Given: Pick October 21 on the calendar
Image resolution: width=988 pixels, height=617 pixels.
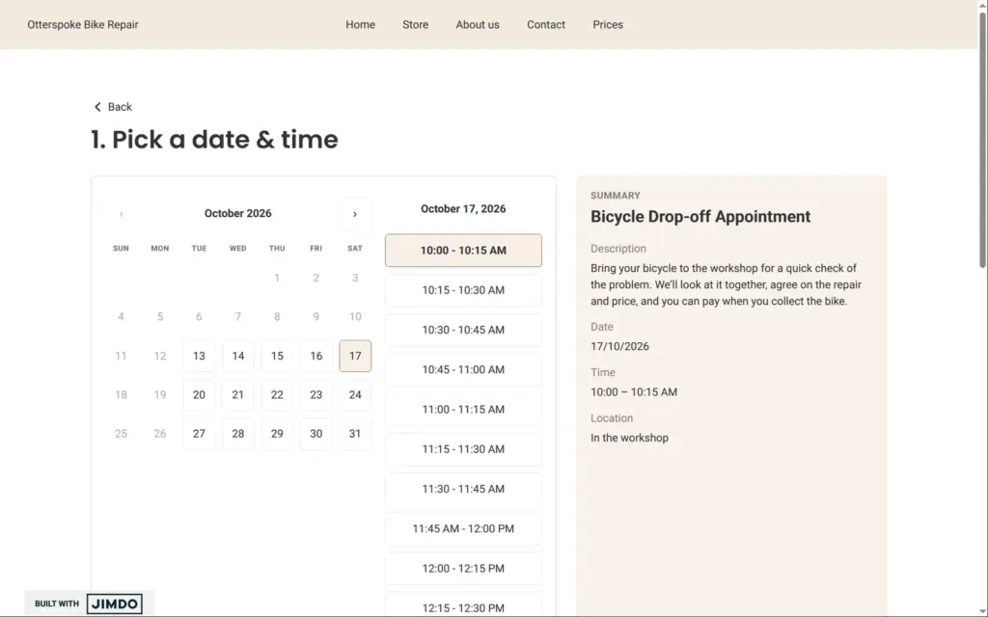Looking at the screenshot, I should (x=238, y=394).
